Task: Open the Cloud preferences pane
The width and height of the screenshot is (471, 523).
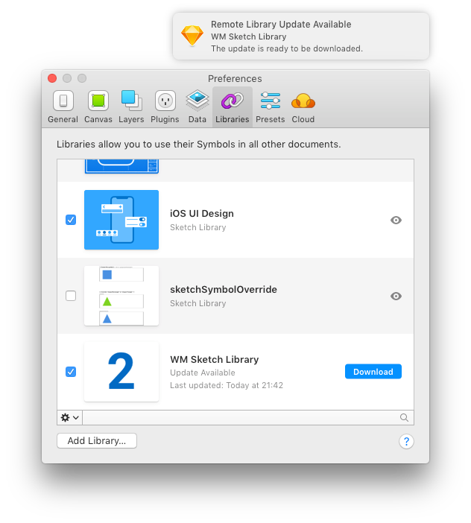Action: tap(303, 107)
